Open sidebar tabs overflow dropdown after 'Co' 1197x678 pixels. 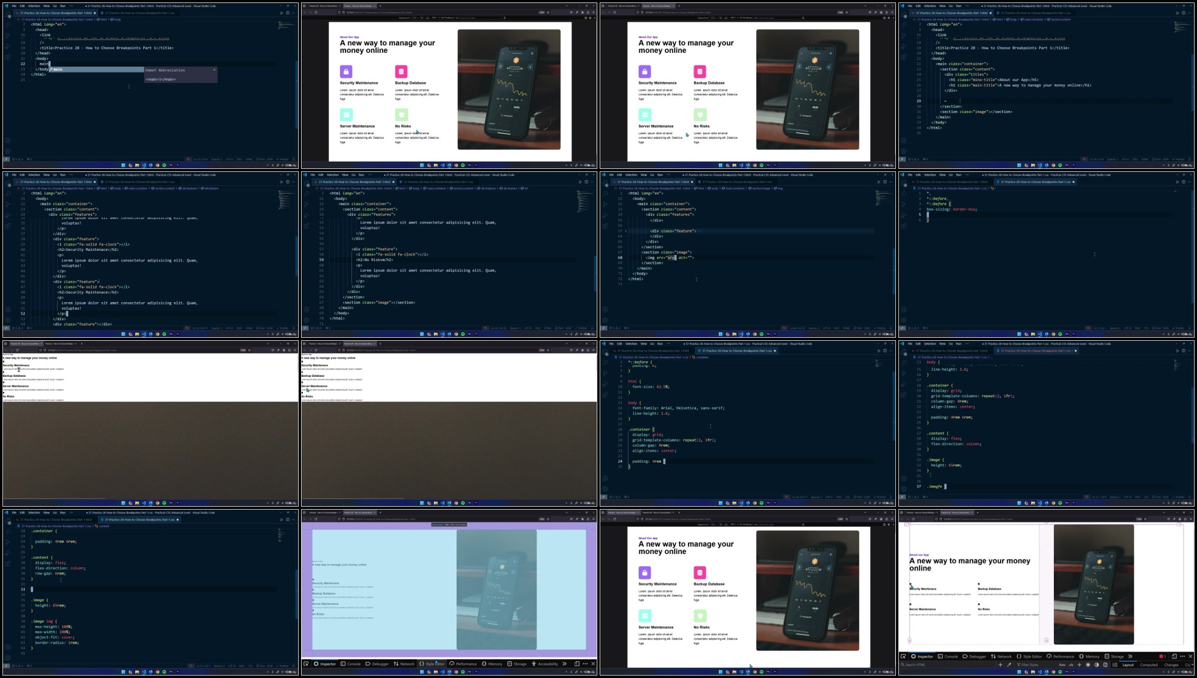pos(1192,665)
